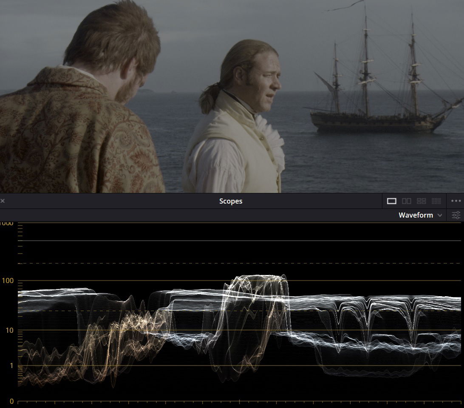This screenshot has width=464, height=408.
Task: Click the 1 nit scale label
Action: [x=11, y=365]
